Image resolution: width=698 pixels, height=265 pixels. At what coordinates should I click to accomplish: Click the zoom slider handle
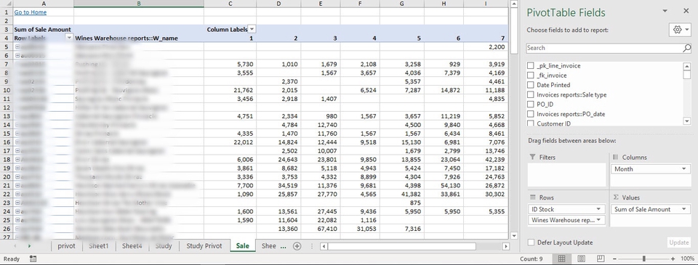(643, 258)
